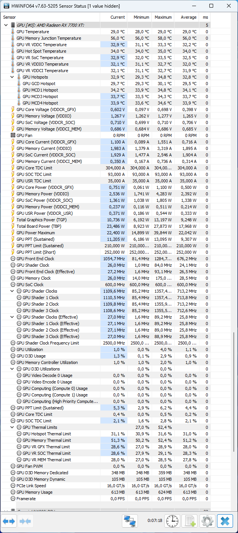Click bolt icon beside GPU PPT Limit (Short)
Image resolution: width=238 pixels, height=533 pixels.
pyautogui.click(x=13, y=252)
